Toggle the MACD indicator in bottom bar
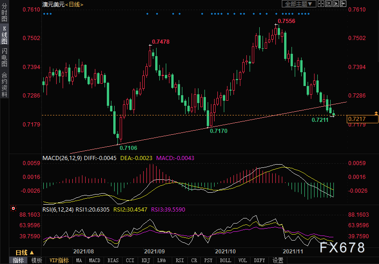This screenshot has width=379, height=264. pos(94,260)
